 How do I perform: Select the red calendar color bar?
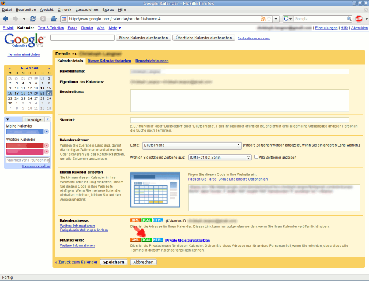pos(25,145)
